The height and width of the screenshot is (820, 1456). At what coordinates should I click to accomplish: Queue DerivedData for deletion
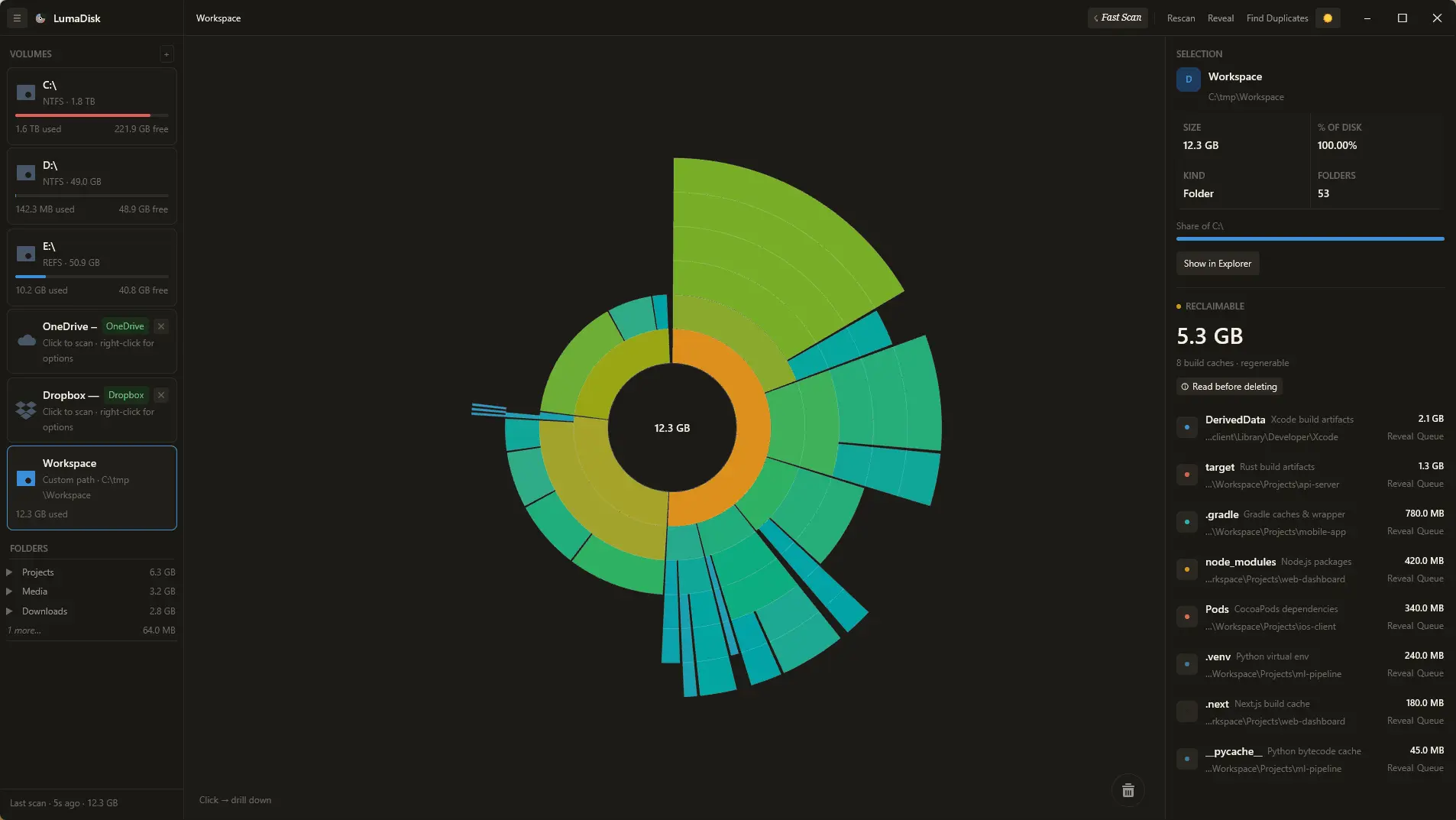[1430, 436]
